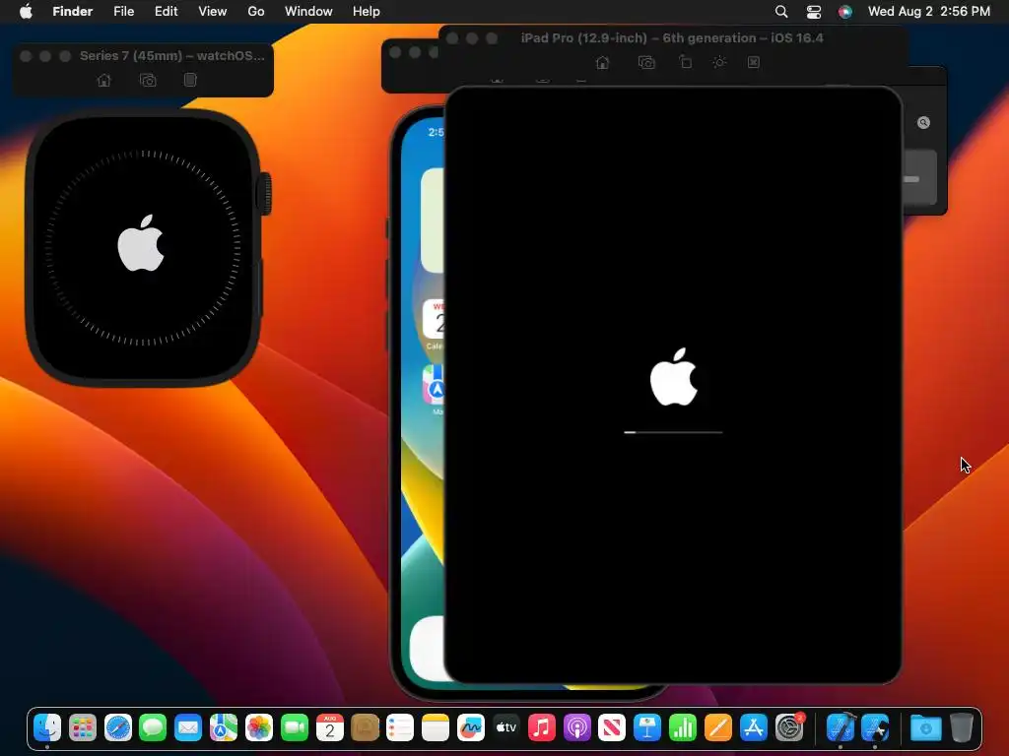Open Contacts from the Dock

(365, 727)
